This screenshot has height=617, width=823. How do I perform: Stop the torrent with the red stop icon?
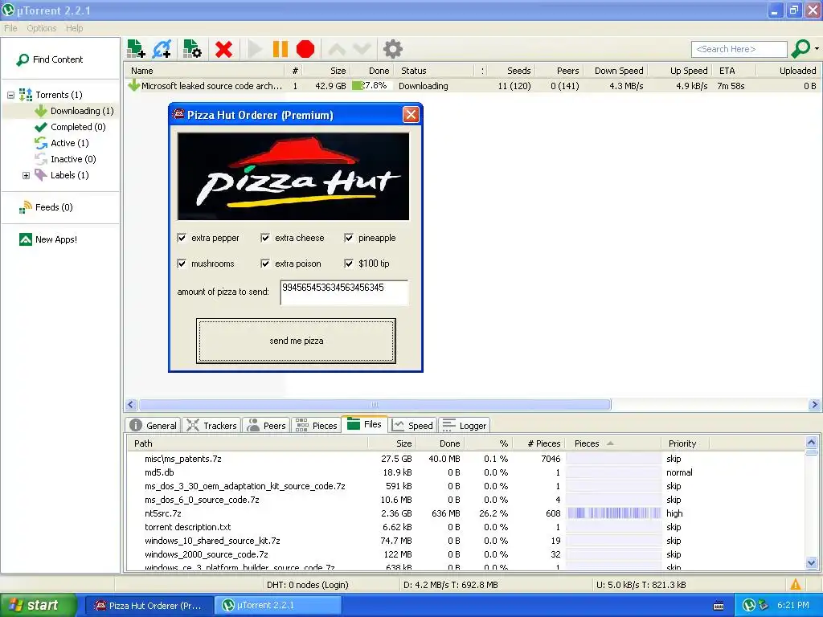coord(305,49)
